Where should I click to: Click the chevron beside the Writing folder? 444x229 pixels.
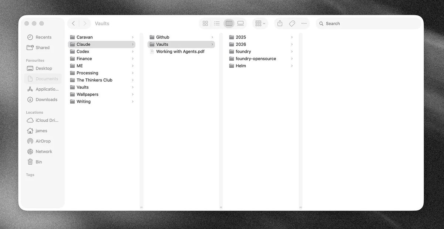(132, 102)
